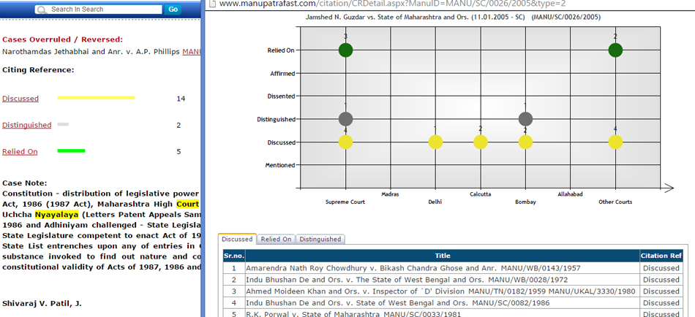The width and height of the screenshot is (695, 317).
Task: Click the Delhi axis label
Action: click(x=435, y=202)
